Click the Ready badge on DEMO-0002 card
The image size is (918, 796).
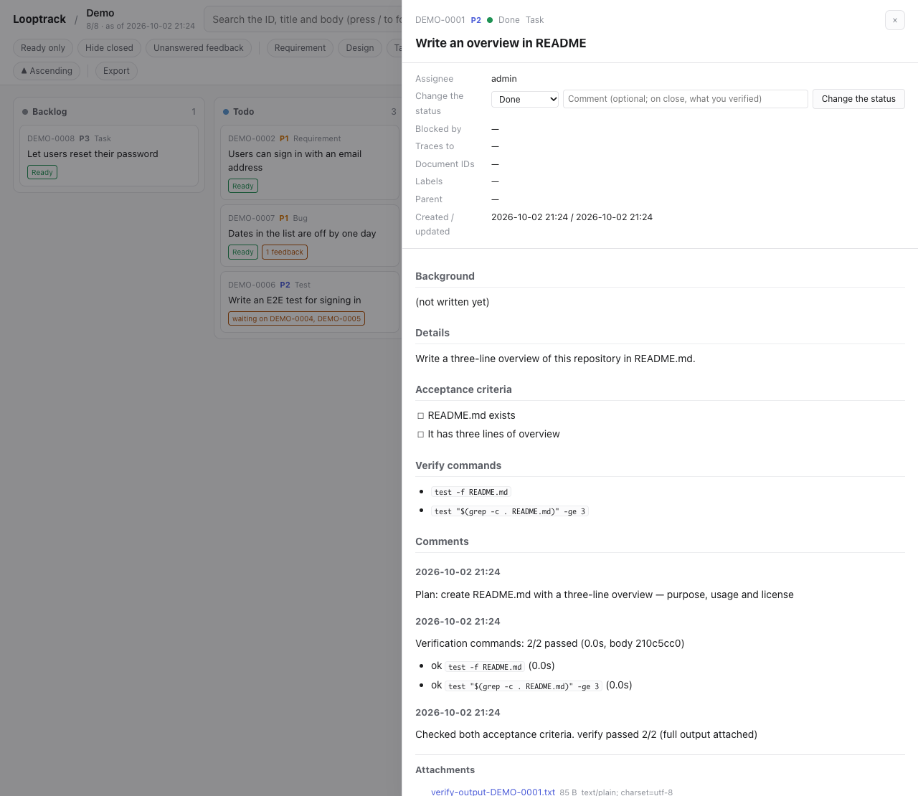(243, 186)
